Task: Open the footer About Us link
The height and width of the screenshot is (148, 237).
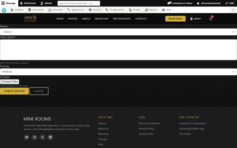Action: (x=103, y=129)
